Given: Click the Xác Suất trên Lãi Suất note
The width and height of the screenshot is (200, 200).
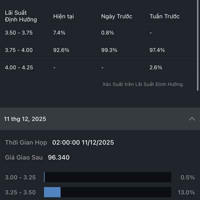Looking at the screenshot, I should point(143,84).
